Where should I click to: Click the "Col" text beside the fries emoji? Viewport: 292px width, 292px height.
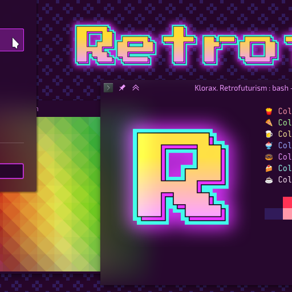[x=285, y=111]
